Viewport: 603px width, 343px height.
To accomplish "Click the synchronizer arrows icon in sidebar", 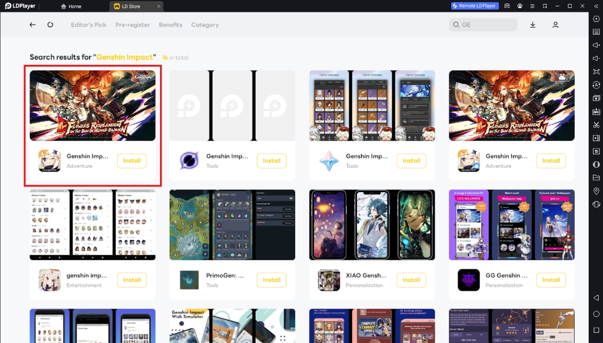I will point(596,151).
